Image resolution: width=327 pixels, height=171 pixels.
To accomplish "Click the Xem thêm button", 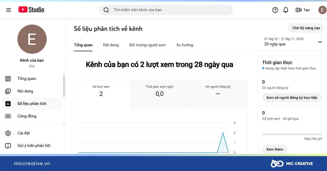I will tap(274, 149).
